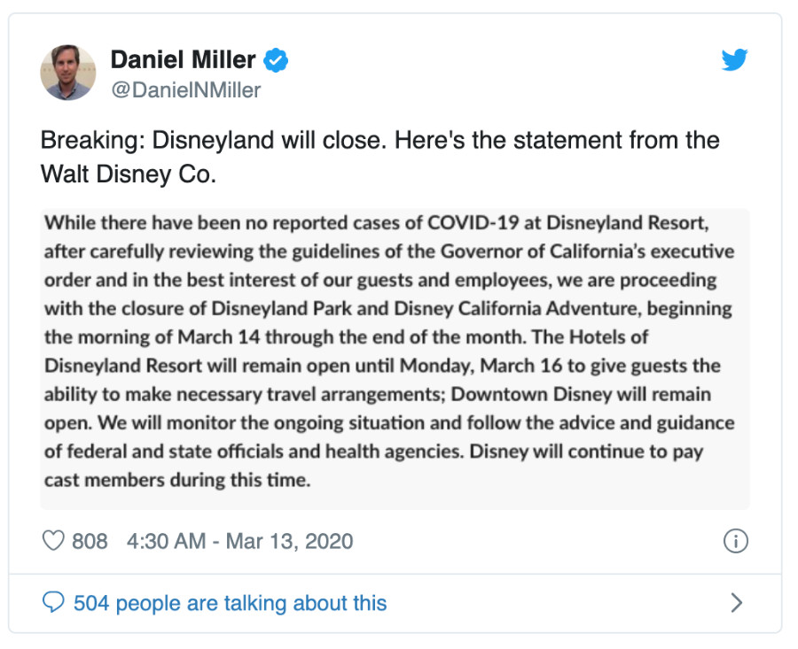This screenshot has height=649, width=798.
Task: Click the blue verified badge icon
Action: click(x=276, y=60)
